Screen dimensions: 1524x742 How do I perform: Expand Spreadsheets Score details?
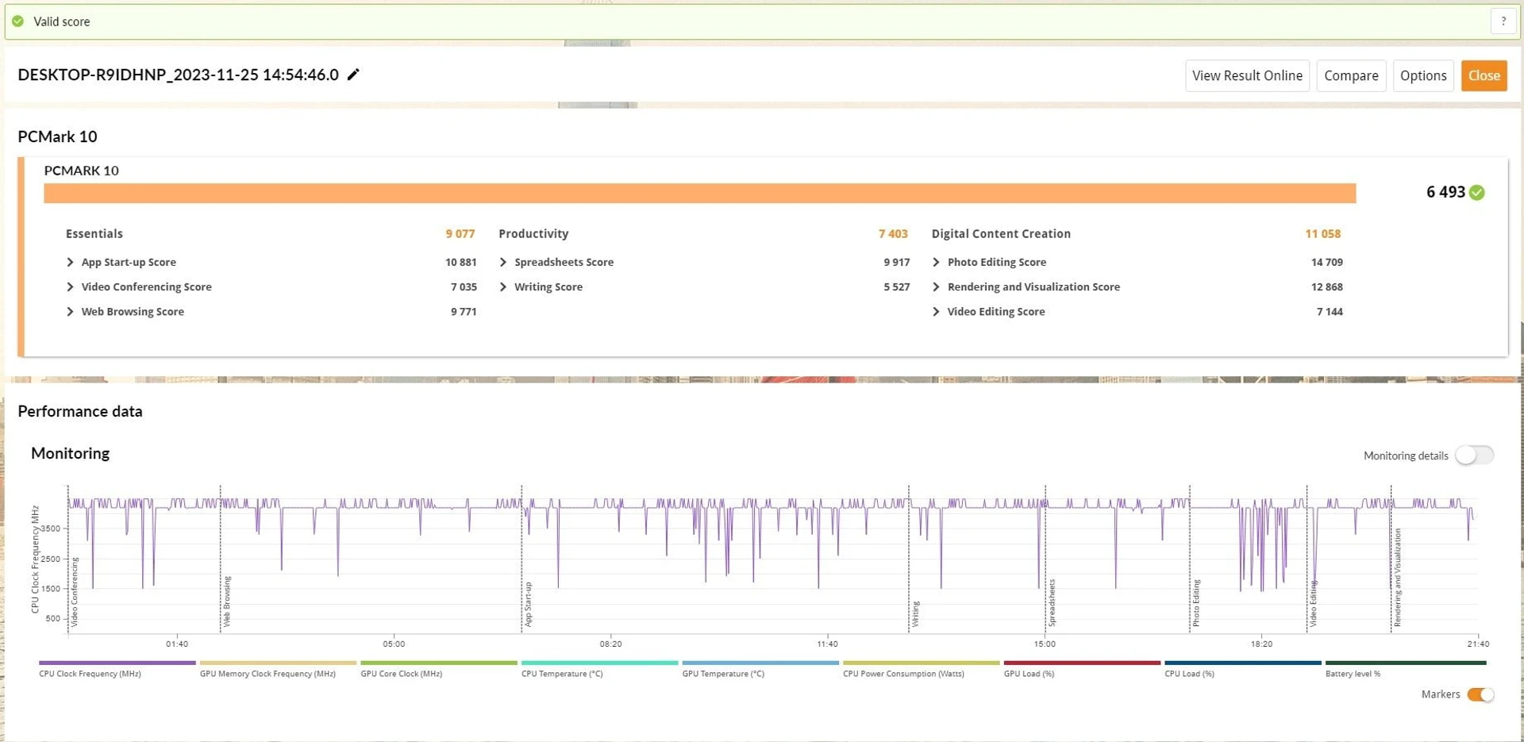(x=503, y=262)
